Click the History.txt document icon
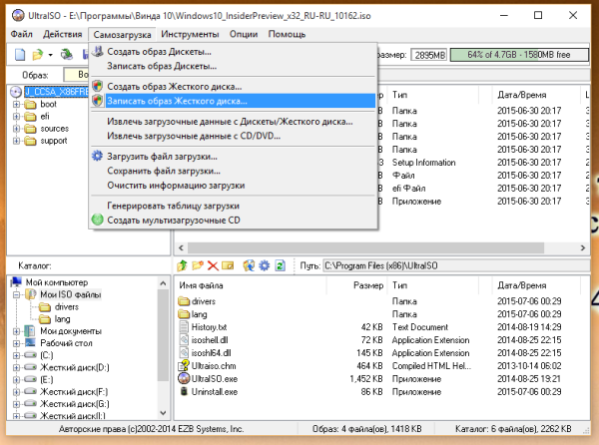The height and width of the screenshot is (445, 599). click(184, 327)
